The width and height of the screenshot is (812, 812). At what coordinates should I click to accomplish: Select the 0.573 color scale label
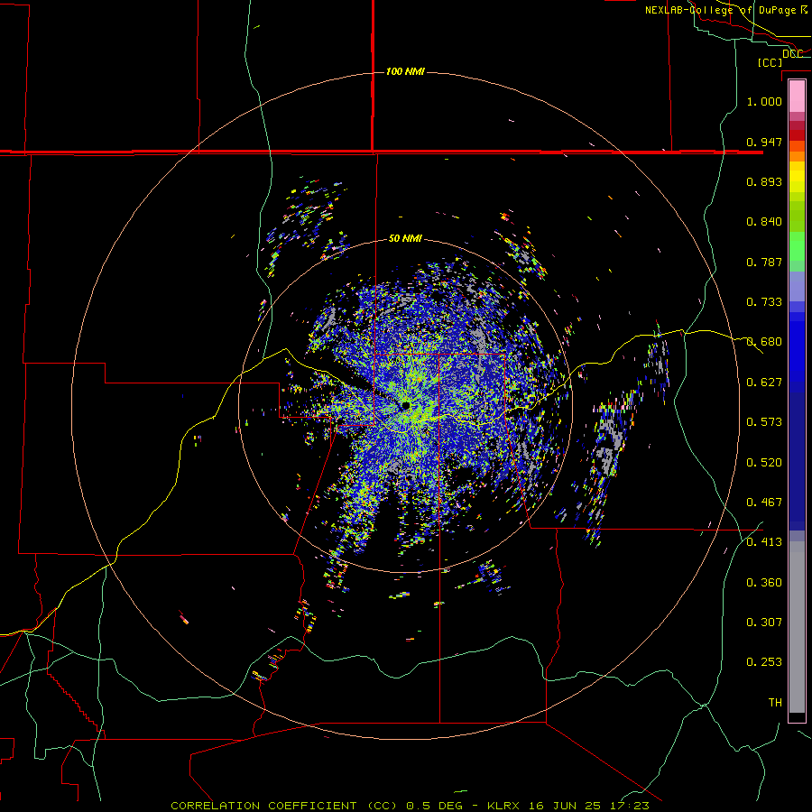tap(764, 422)
